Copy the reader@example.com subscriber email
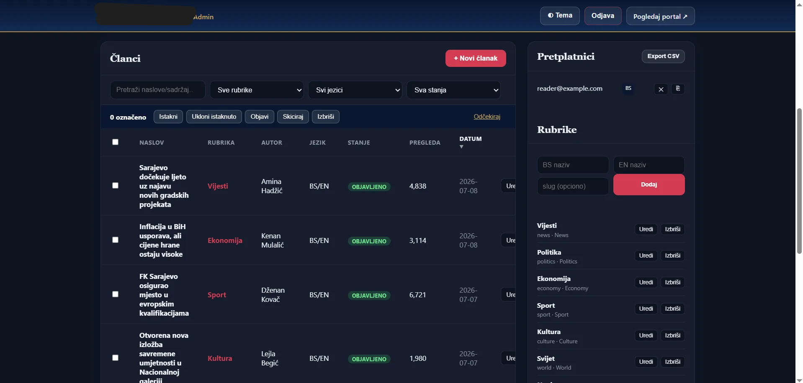Screen dimensions: 803x383 coord(678,89)
